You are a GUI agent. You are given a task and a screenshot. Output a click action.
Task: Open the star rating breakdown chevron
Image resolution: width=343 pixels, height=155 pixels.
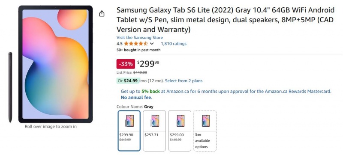click(x=152, y=44)
